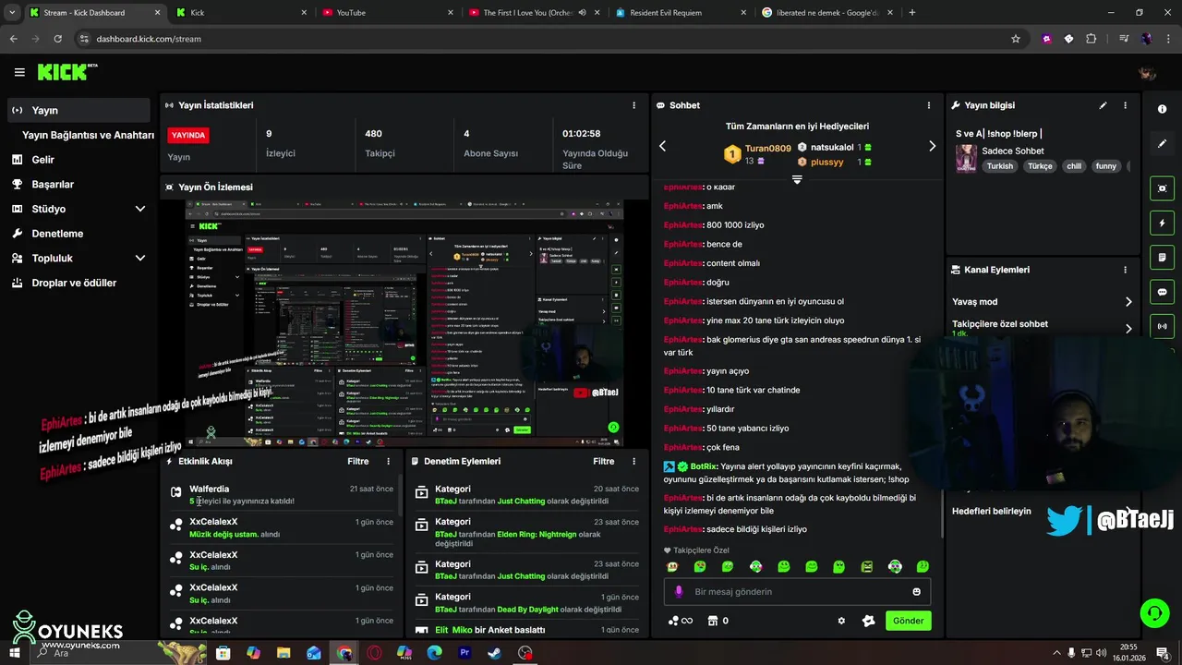
Task: Open the Denetleme sidebar item
Action: coord(78,234)
